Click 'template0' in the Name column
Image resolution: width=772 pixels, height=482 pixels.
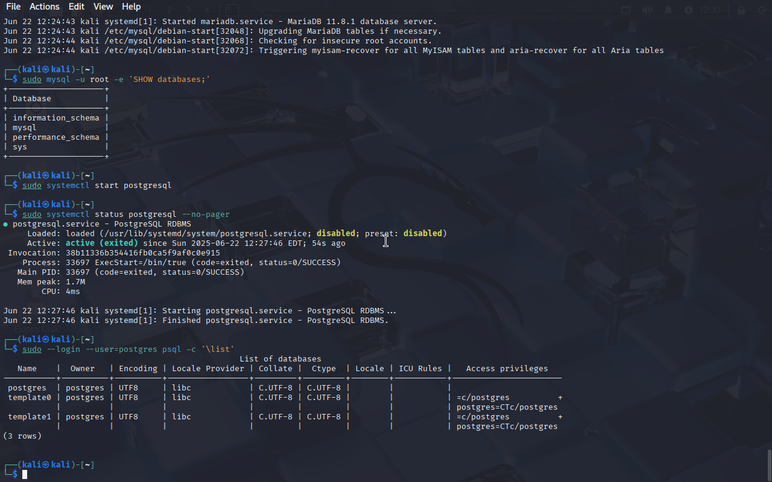[x=30, y=398]
